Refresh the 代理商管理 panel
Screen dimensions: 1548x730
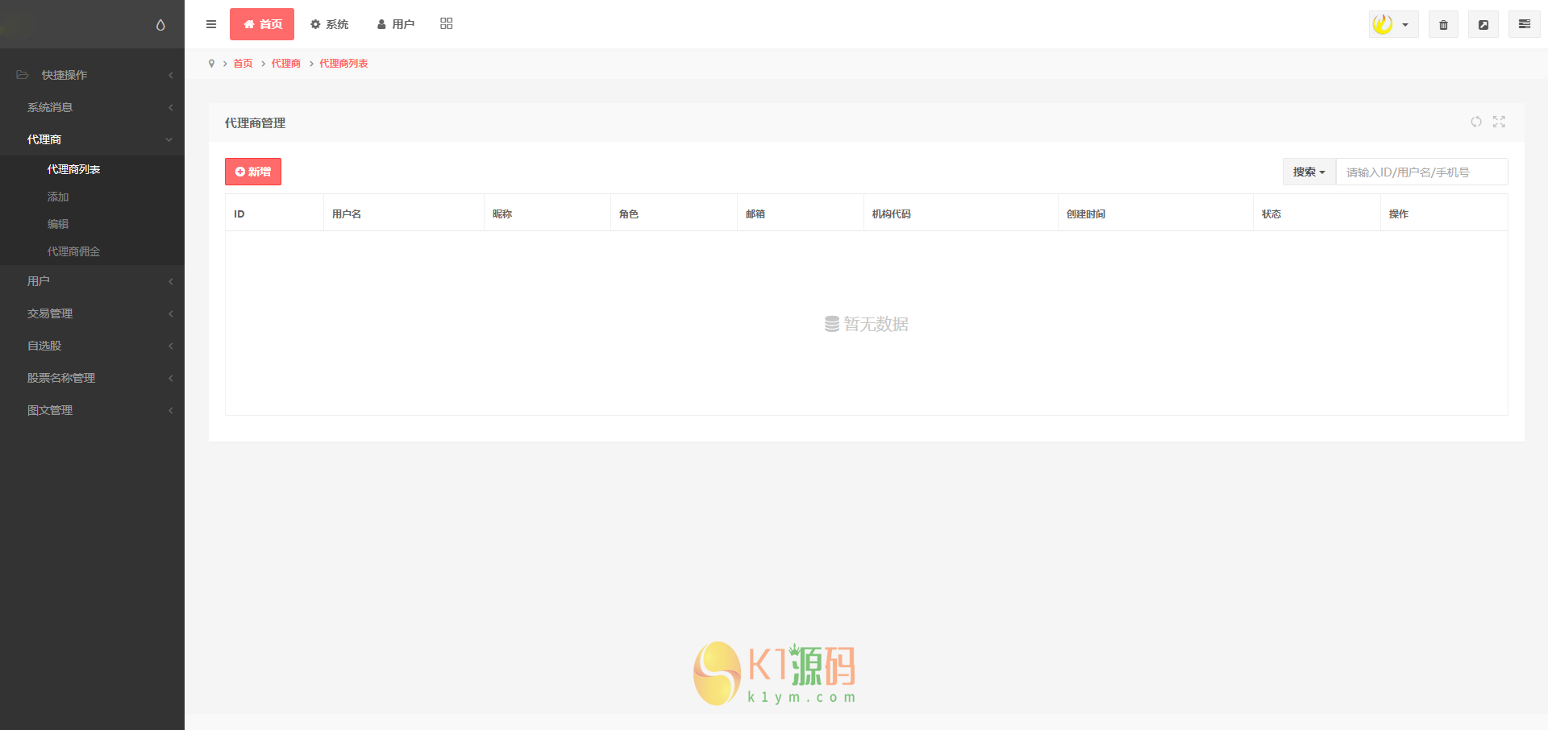tap(1476, 122)
